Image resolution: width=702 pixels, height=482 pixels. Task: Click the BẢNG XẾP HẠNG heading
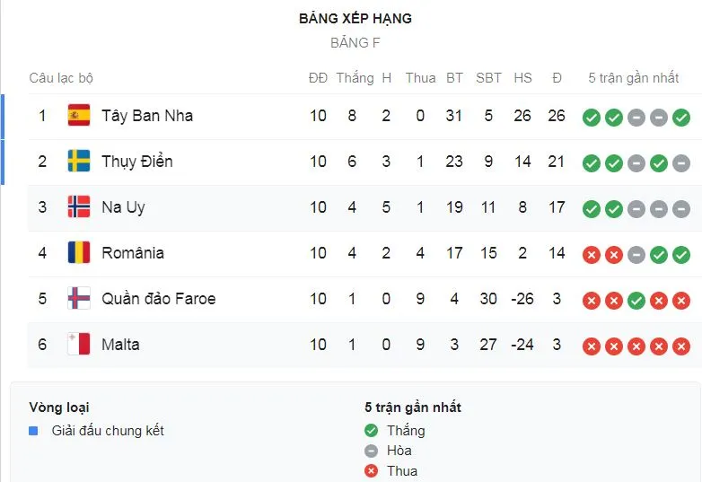[355, 18]
